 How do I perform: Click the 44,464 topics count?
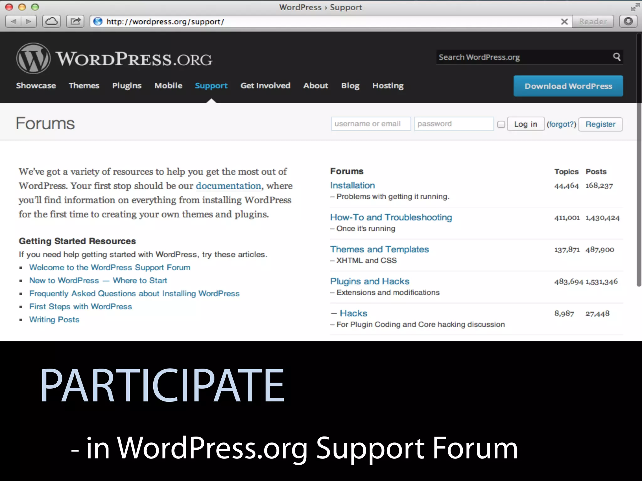click(x=566, y=186)
